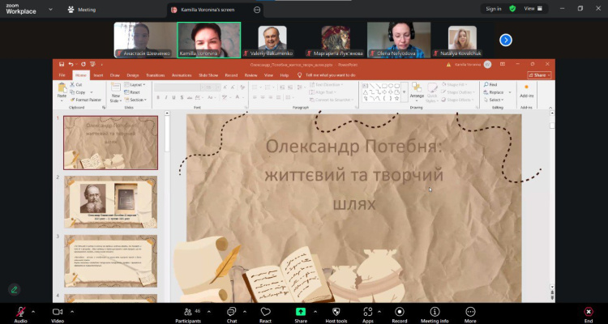Screen dimensions: 608x324
Task: Click the React heart icon
Action: click(x=265, y=314)
